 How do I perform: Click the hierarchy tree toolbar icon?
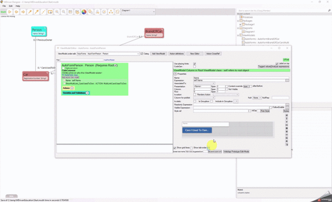click(x=110, y=12)
